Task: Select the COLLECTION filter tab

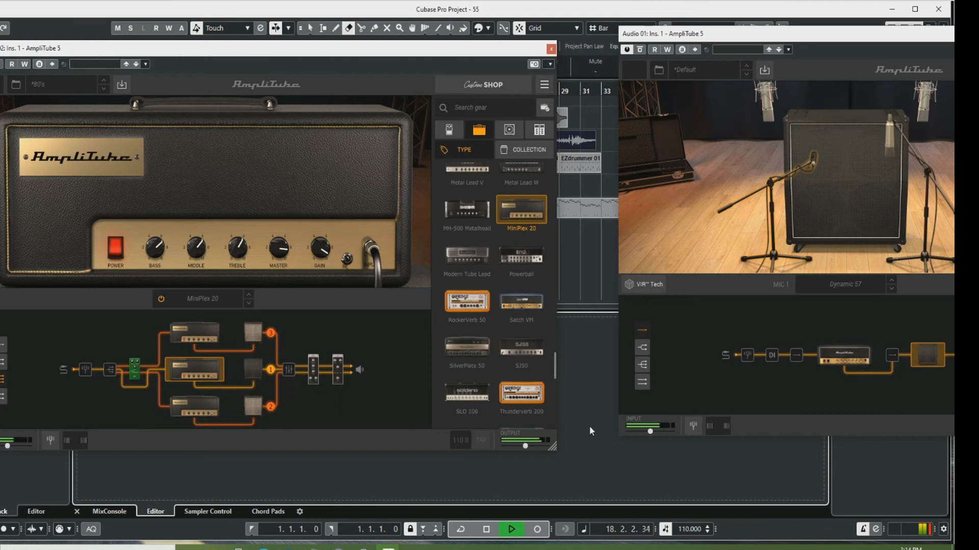Action: (524, 150)
